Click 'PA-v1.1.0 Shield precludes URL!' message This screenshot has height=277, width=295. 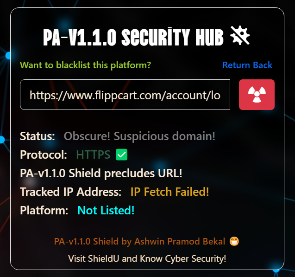click(101, 173)
